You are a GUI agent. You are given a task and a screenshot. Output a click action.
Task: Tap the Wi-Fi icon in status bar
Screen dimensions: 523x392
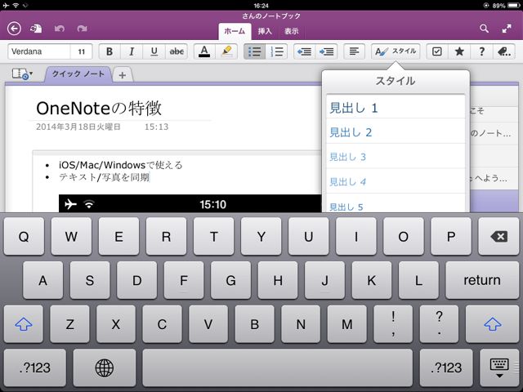pyautogui.click(x=16, y=6)
